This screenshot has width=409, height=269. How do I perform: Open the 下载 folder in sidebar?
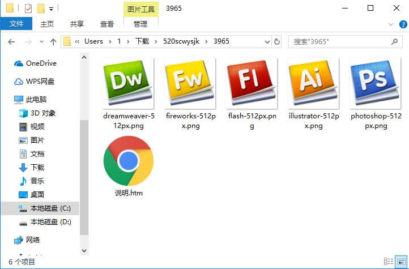coord(32,167)
